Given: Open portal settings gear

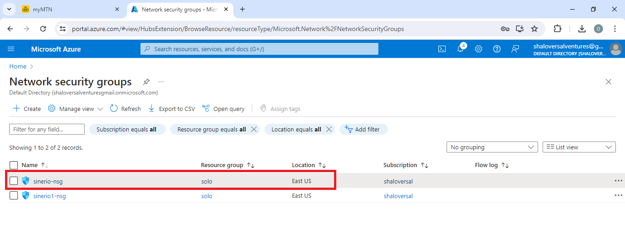Looking at the screenshot, I should [479, 49].
